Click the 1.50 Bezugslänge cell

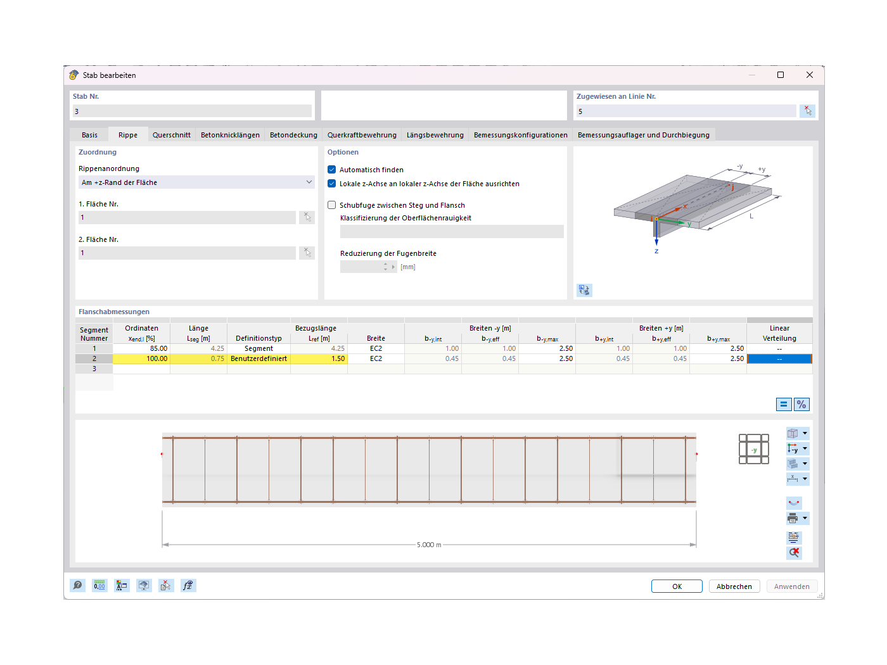click(x=319, y=358)
